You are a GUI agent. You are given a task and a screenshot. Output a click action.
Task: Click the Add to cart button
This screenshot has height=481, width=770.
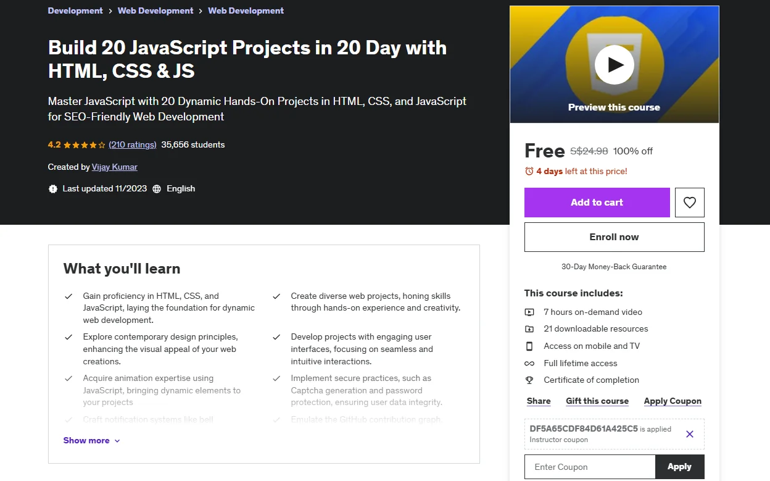pyautogui.click(x=597, y=203)
